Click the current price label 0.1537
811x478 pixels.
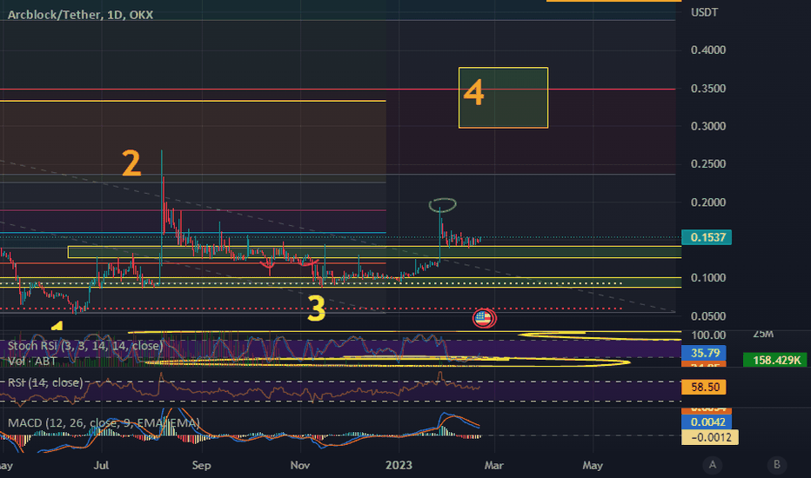pos(707,237)
